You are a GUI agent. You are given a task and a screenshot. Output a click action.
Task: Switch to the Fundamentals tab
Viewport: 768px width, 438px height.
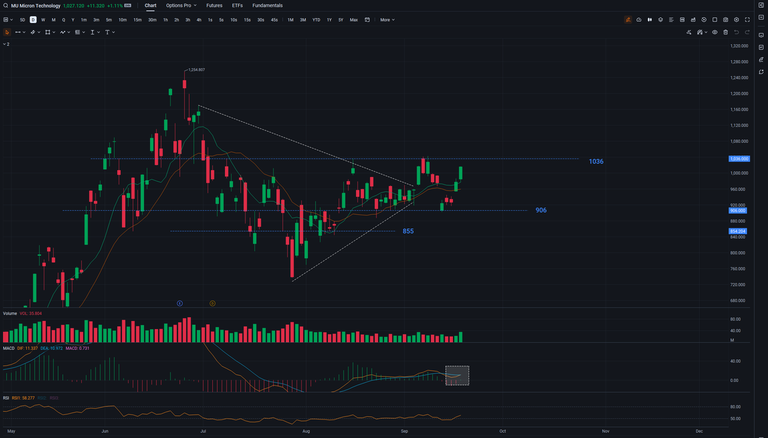click(x=268, y=5)
